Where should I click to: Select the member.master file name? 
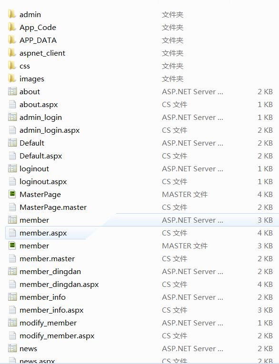47,259
